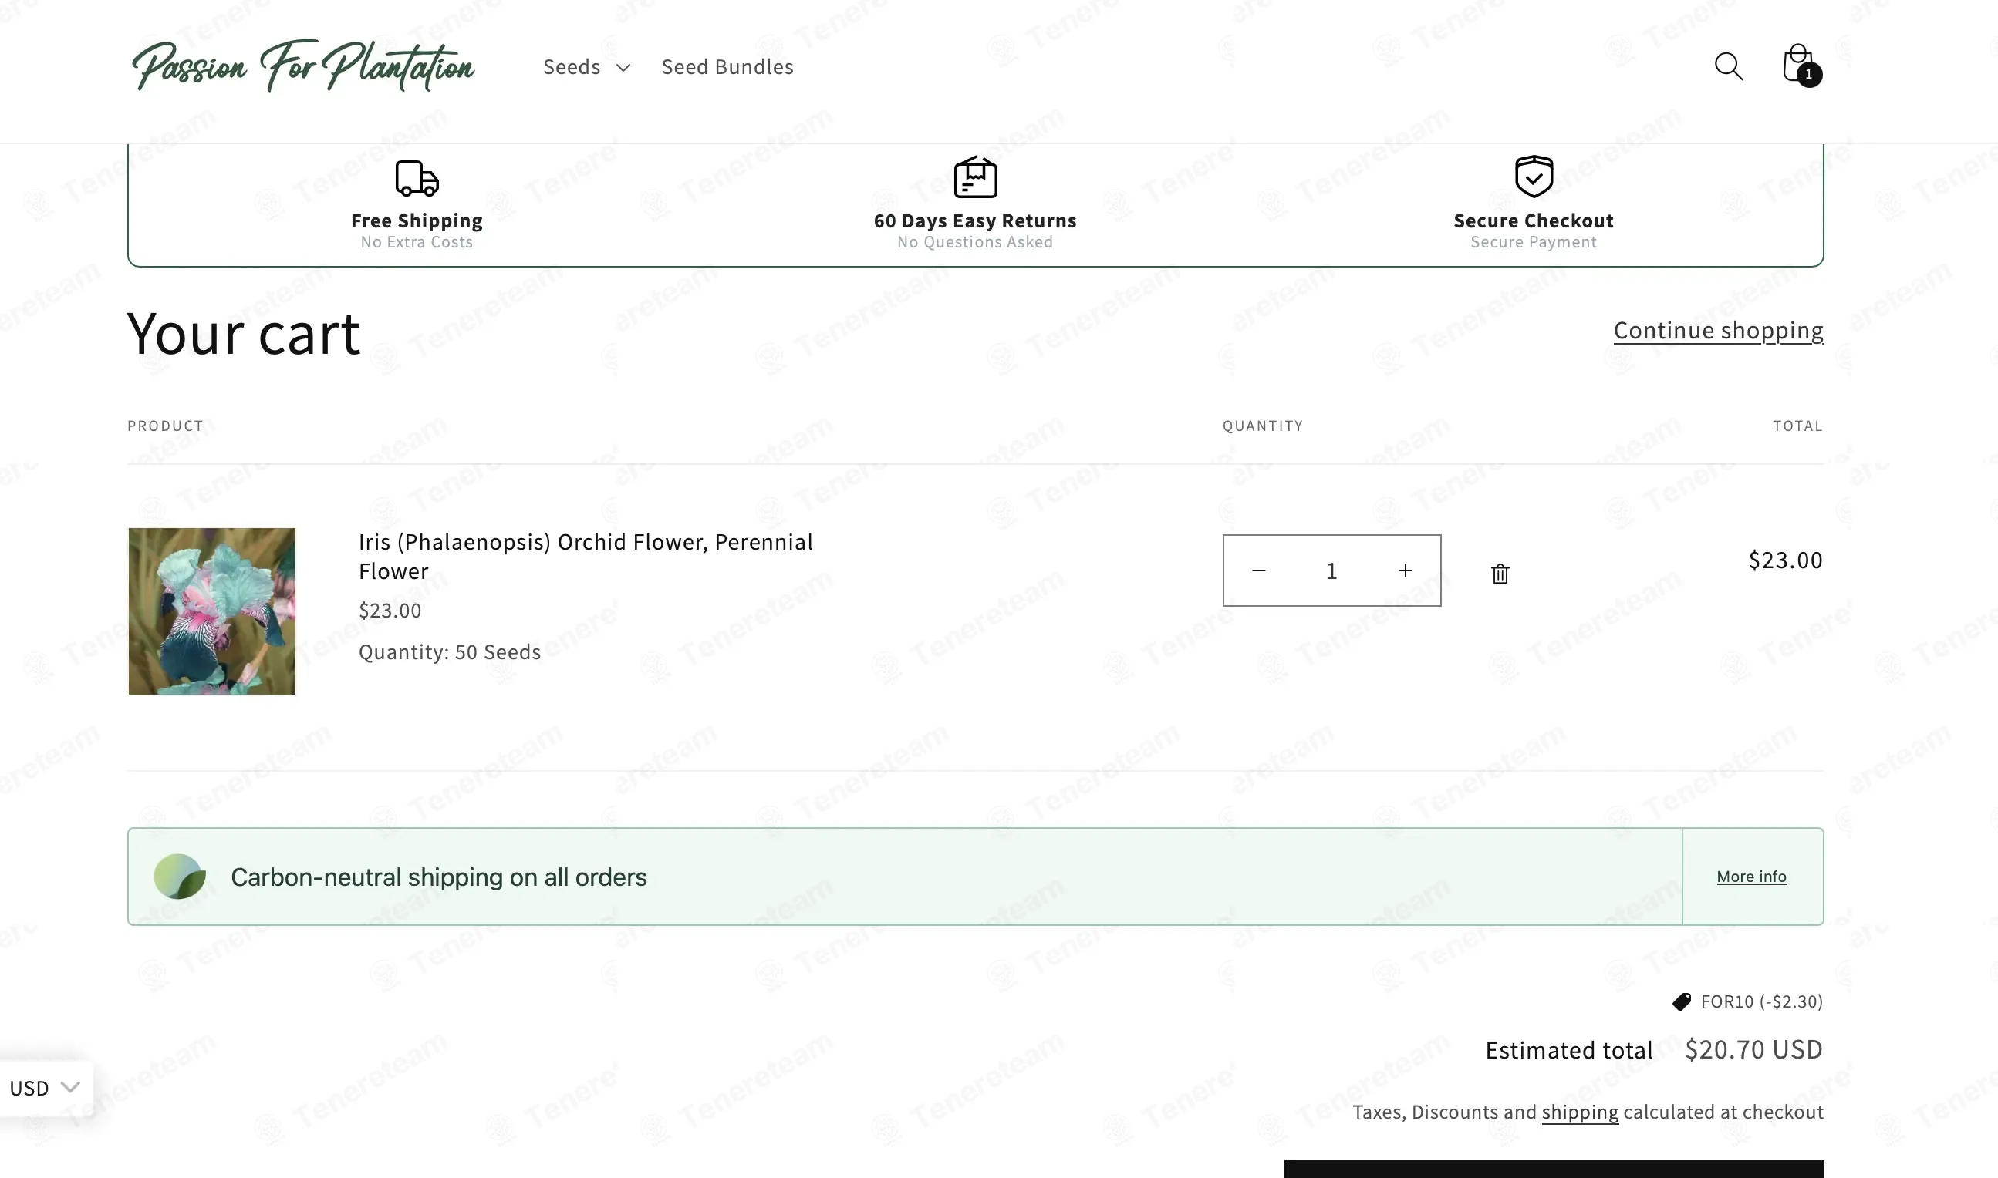Viewport: 1998px width, 1178px height.
Task: Click the $23.00 unit price under product name
Action: pyautogui.click(x=390, y=611)
